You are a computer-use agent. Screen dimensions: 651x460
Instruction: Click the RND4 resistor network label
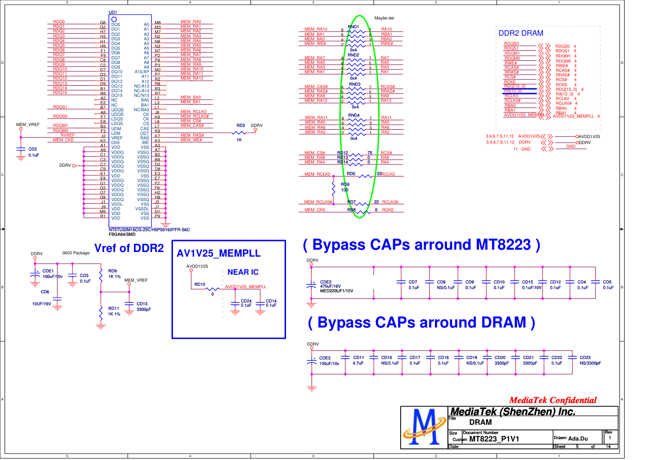tap(354, 115)
